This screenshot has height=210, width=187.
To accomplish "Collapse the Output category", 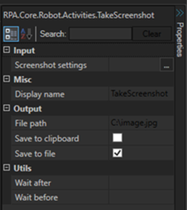I will 6,108.
